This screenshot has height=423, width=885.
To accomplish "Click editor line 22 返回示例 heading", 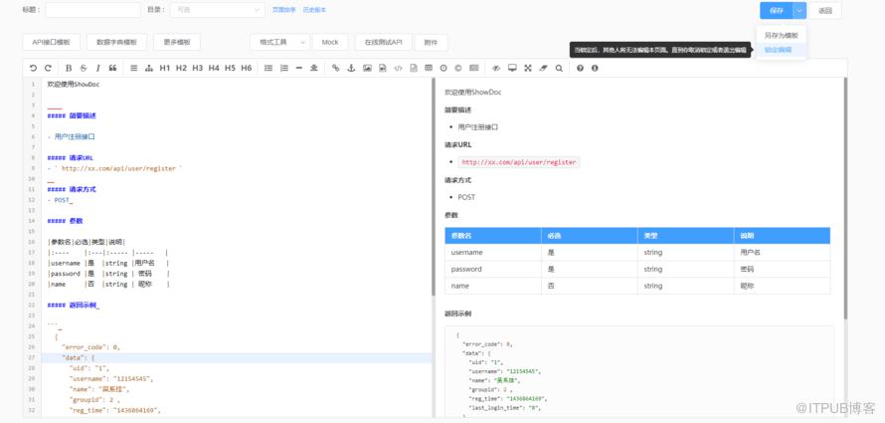I will (74, 305).
